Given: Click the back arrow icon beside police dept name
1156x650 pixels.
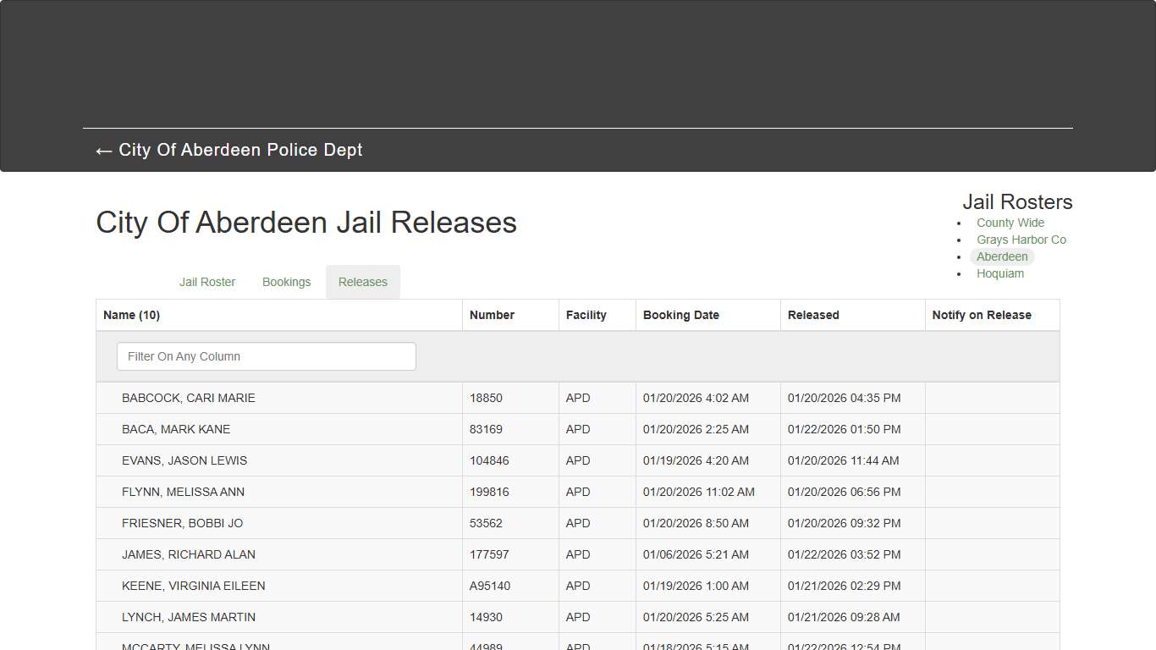Looking at the screenshot, I should coord(102,151).
